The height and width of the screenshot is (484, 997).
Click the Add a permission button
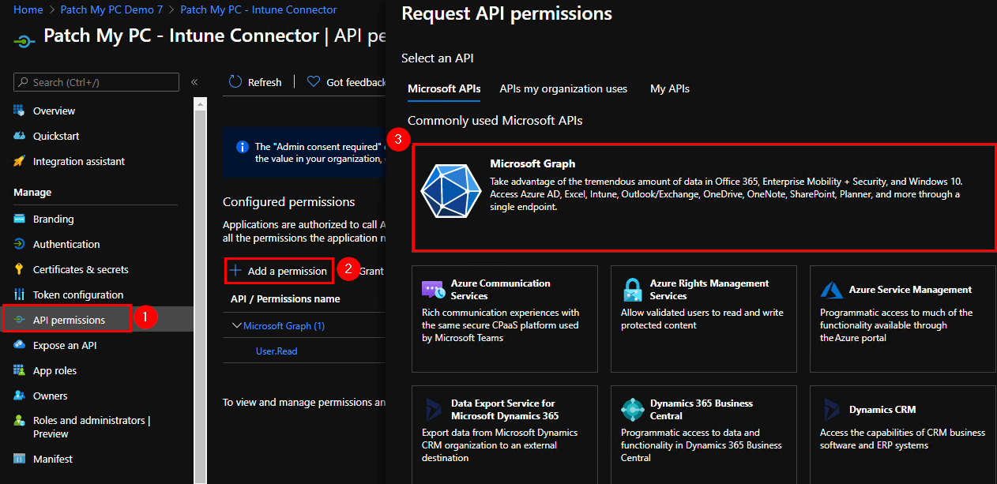coord(279,271)
